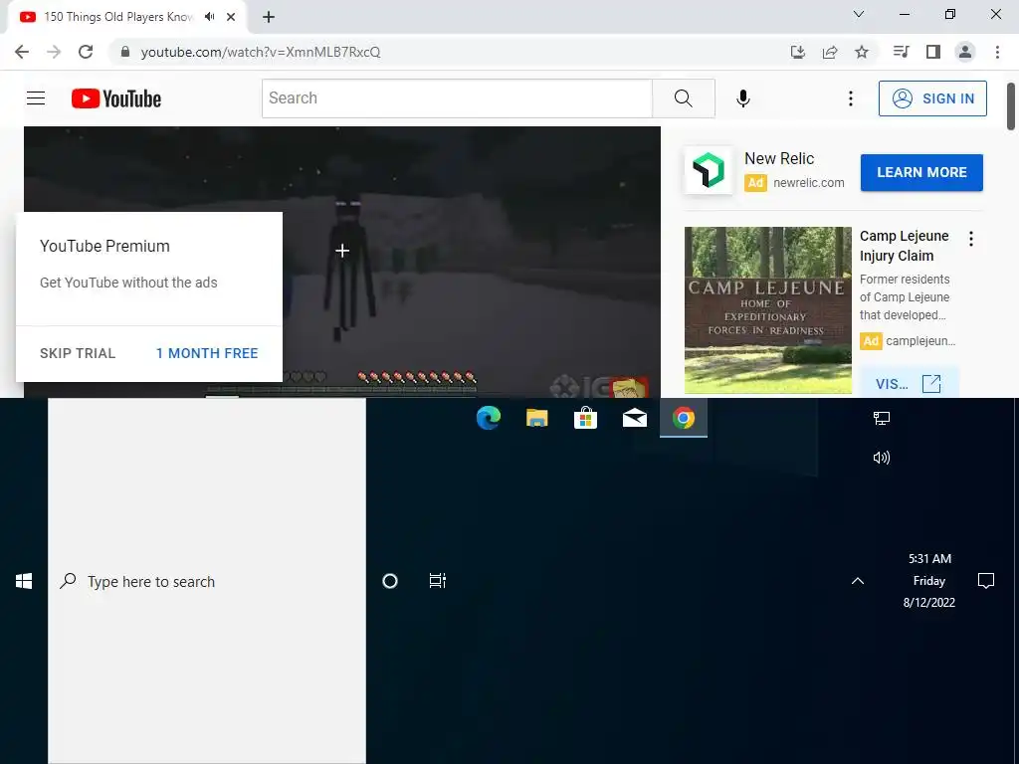Viewport: 1019px width, 764px height.
Task: Click "Get YouTube without the ads" text
Action: (128, 283)
